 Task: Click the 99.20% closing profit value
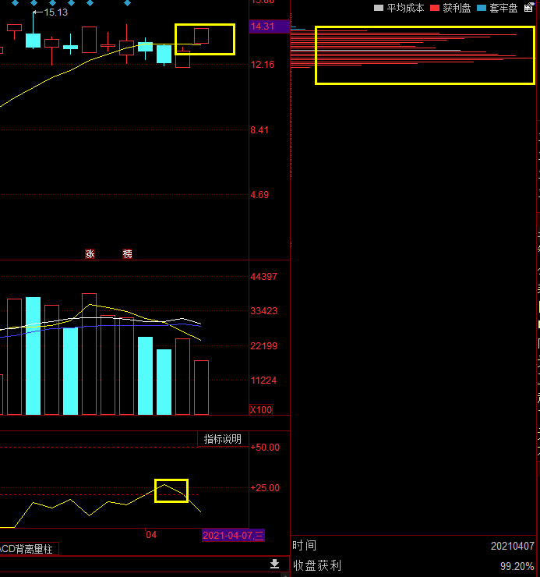(517, 566)
